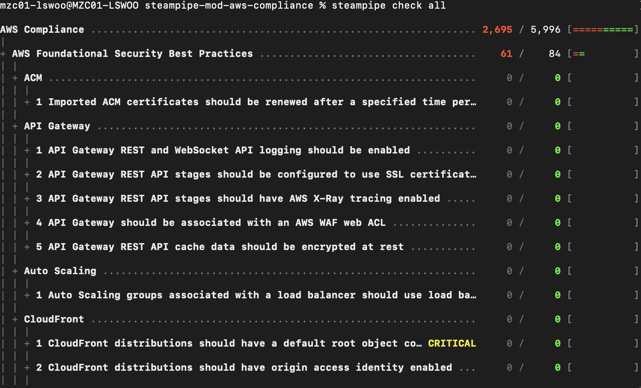Click the plus marker beside API Gateway
641x388 pixels.
(x=15, y=126)
